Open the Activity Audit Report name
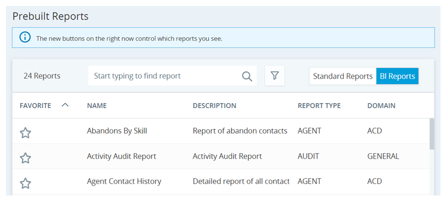This screenshot has width=447, height=202. 122,156
